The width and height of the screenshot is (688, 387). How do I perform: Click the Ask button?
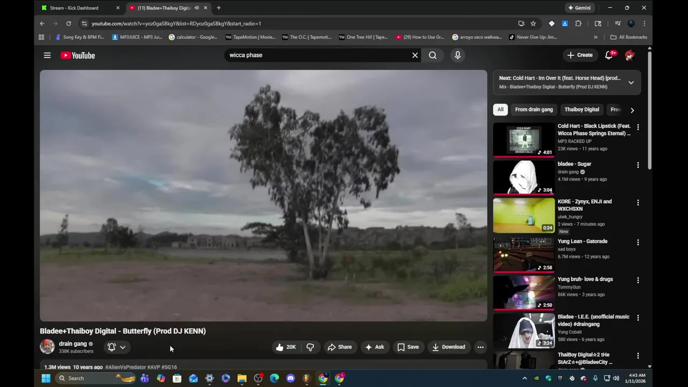(x=375, y=347)
